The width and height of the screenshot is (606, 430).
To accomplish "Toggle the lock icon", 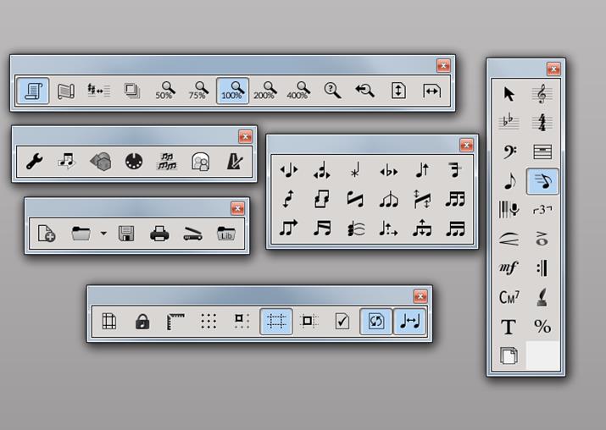I will (x=142, y=322).
